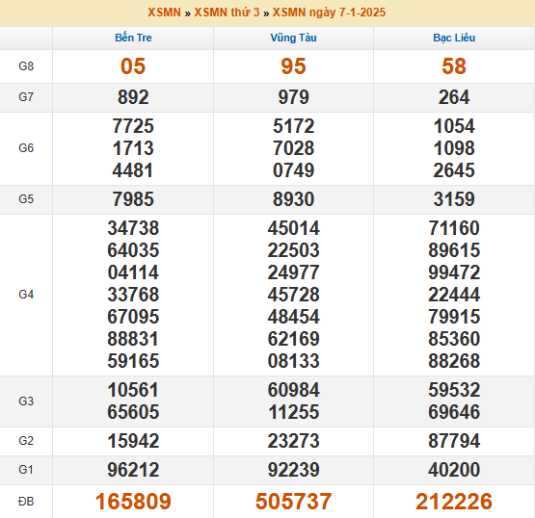
Task: Click G4 result 34738
Action: pyautogui.click(x=133, y=228)
